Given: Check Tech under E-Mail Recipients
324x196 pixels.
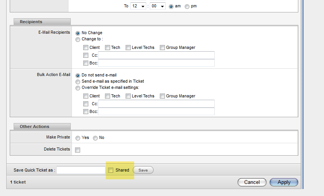Looking at the screenshot, I should coord(107,48).
